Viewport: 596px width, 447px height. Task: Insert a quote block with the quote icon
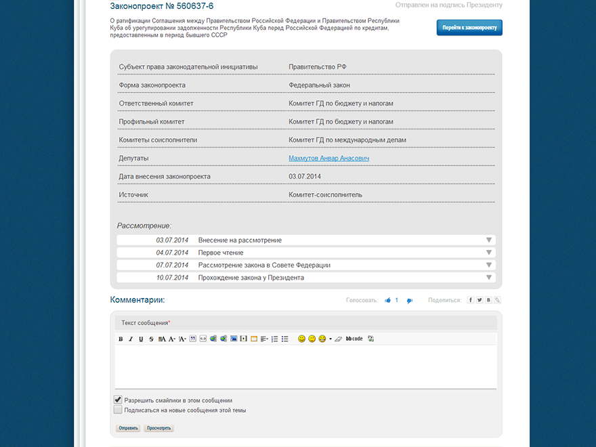[x=193, y=339]
